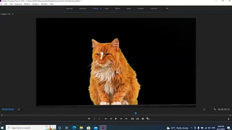Open the Editing workspace menu icon
Viewport: 232px width, 130px height.
101,9
